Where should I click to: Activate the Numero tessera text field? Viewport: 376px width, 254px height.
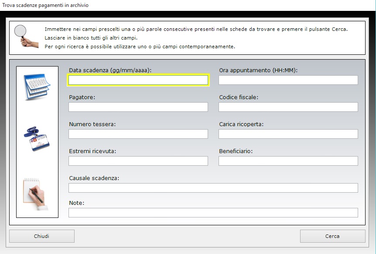[x=138, y=134]
